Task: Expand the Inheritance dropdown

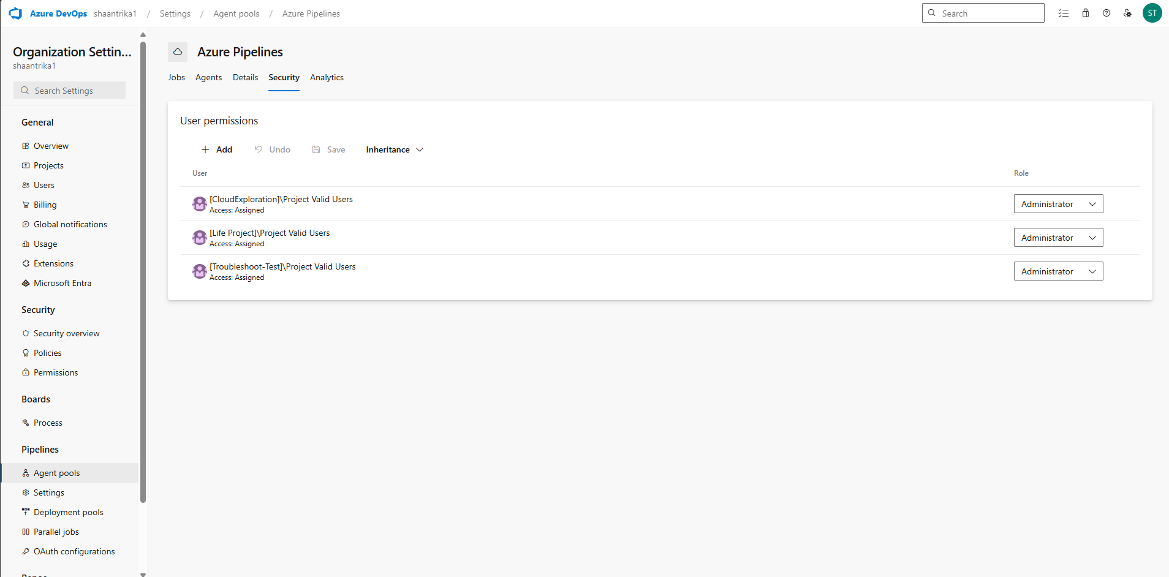Action: click(395, 149)
